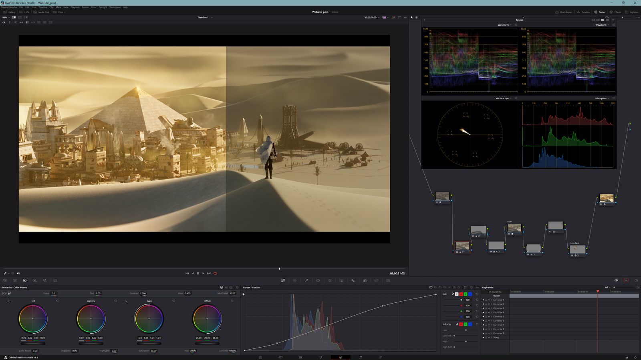Open the curves panel three-dot options menu
641x360 pixels.
(x=477, y=287)
